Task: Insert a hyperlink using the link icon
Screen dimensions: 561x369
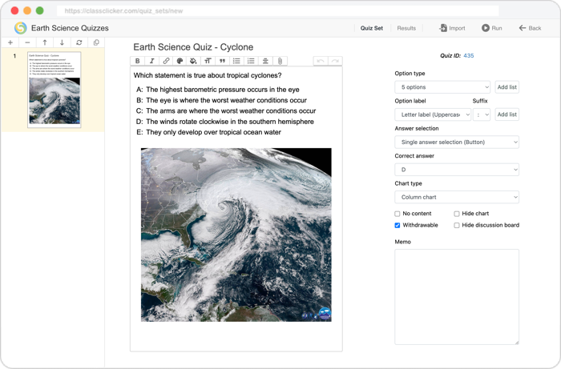Action: click(166, 61)
